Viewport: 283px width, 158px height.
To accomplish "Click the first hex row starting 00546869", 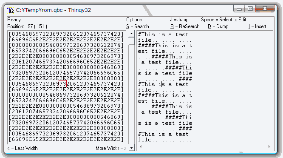I will point(66,34).
